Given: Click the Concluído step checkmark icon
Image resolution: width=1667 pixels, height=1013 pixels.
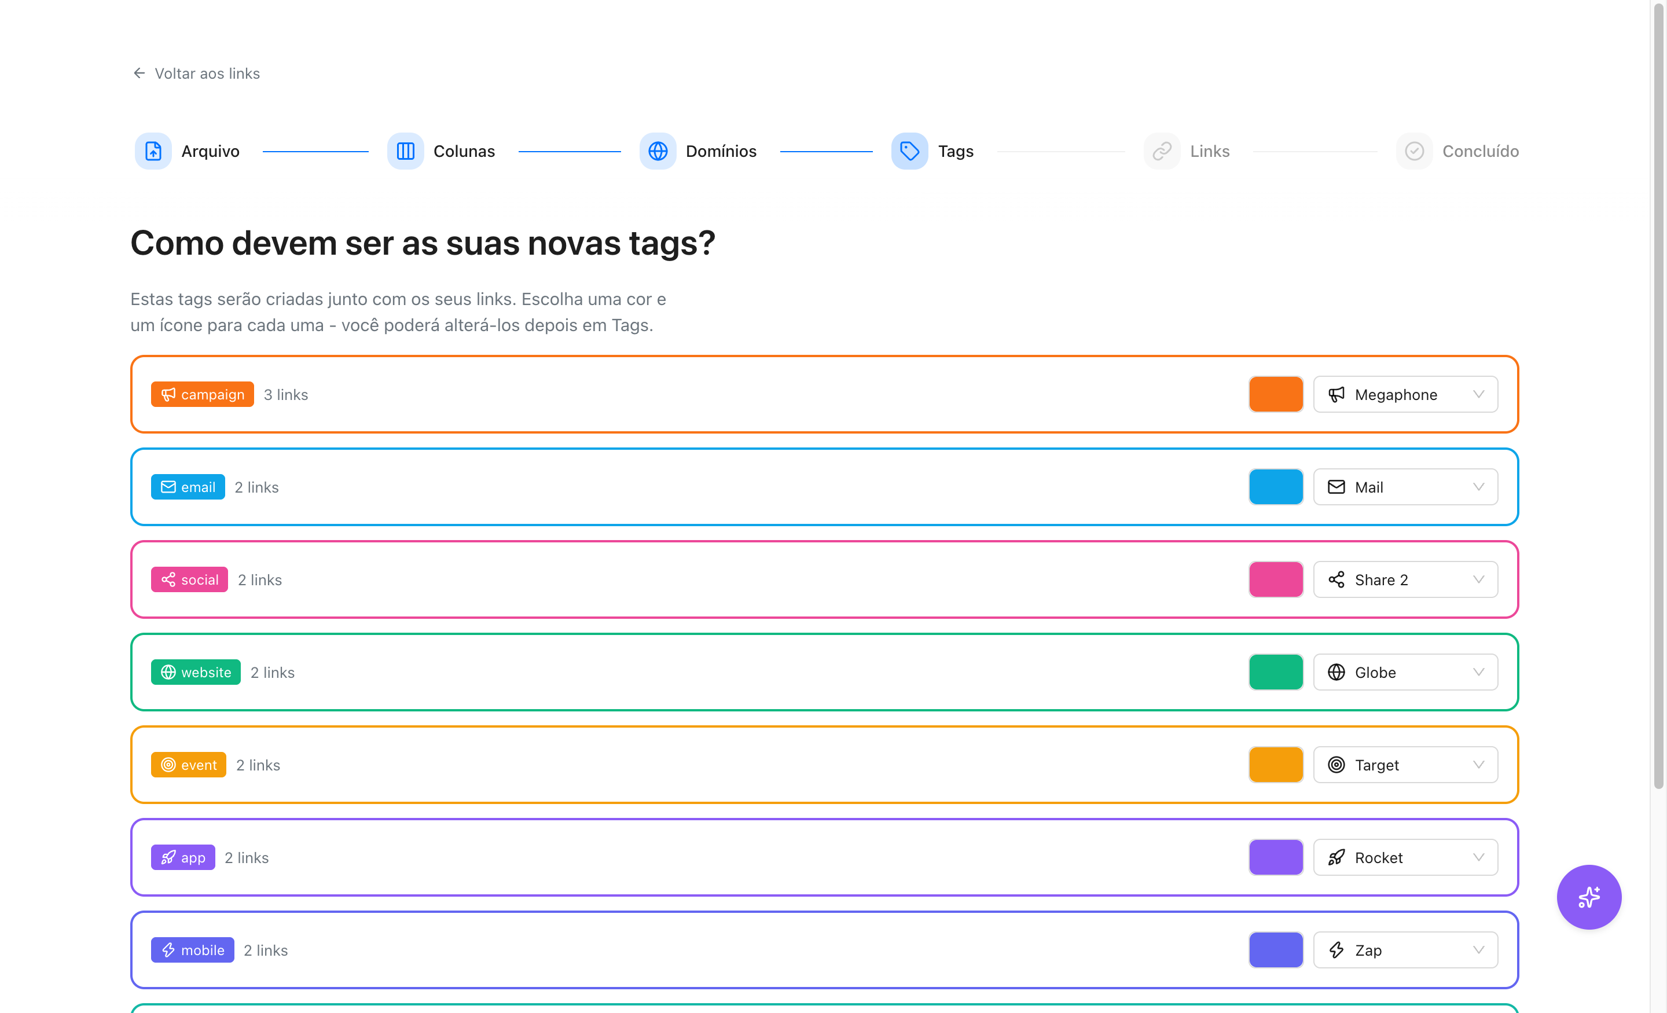Looking at the screenshot, I should coord(1414,151).
